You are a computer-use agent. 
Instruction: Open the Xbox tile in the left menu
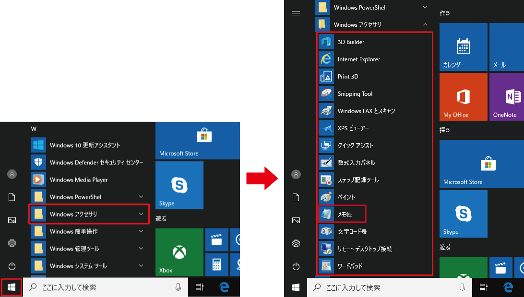click(179, 252)
